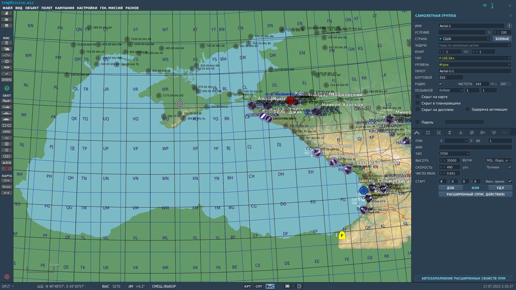This screenshot has width=516, height=290.
Task: Expand the ПОЗЫВНОЙ Enfield callsign dropdown
Action: point(451,90)
